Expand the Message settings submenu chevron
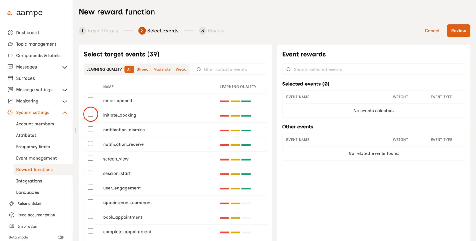476x241 pixels. pyautogui.click(x=65, y=90)
